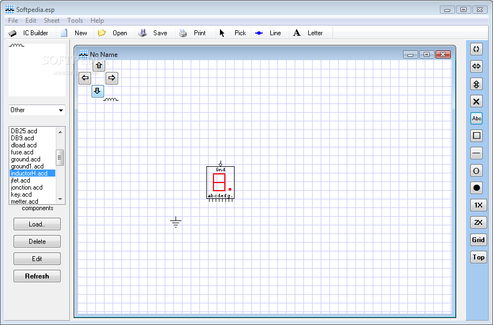Select the Pick arrow tool
The height and width of the screenshot is (325, 493).
232,33
